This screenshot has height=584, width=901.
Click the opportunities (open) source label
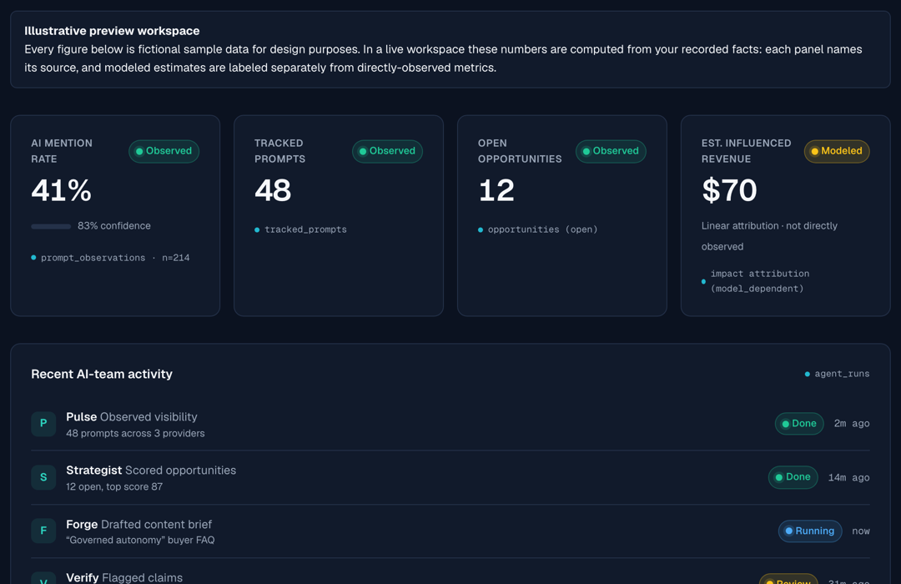(538, 229)
